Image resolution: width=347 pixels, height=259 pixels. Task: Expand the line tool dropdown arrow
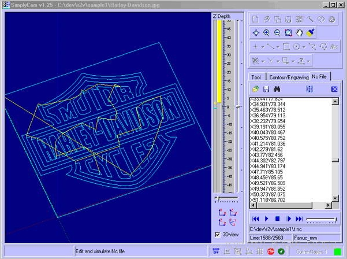click(x=278, y=46)
